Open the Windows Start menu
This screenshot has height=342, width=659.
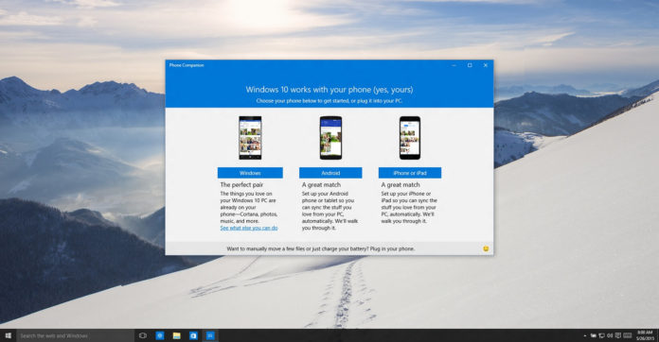tap(8, 335)
